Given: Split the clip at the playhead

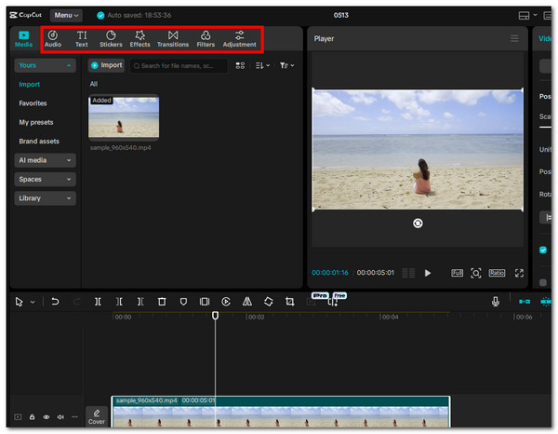Looking at the screenshot, I should 98,302.
